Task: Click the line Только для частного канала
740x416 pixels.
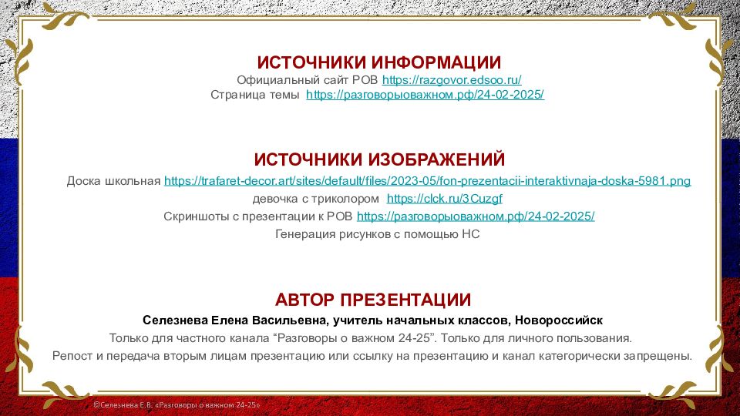Action: (x=371, y=337)
